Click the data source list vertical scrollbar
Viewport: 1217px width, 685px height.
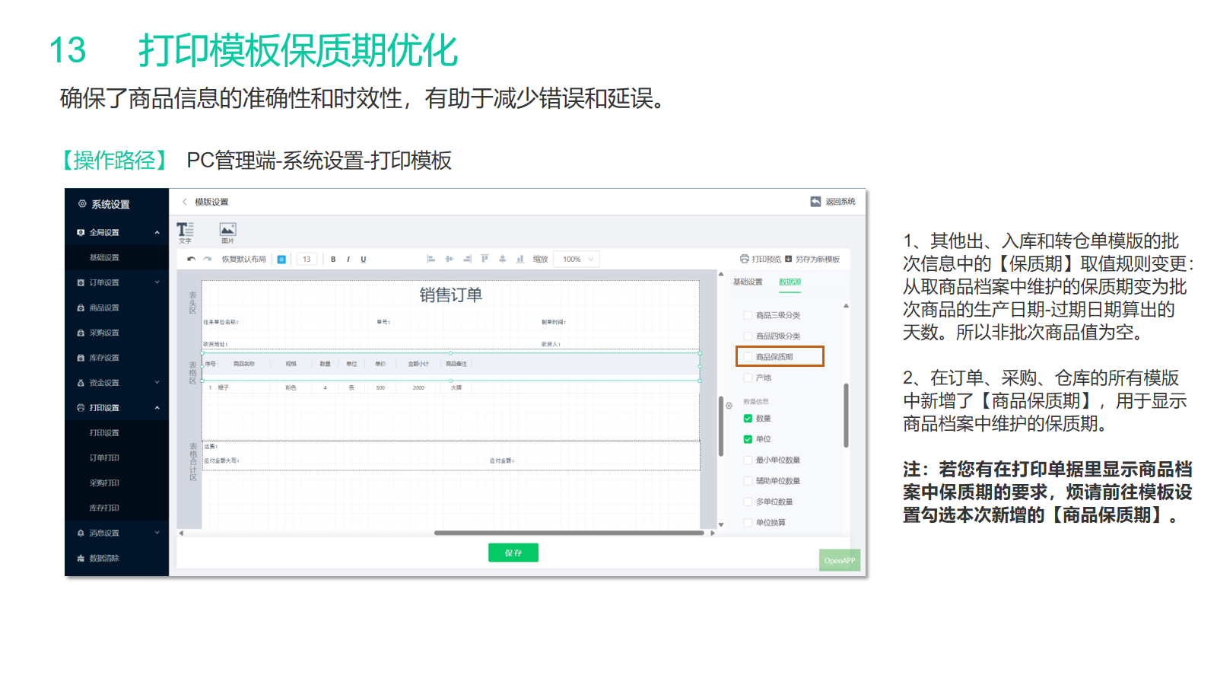pos(846,415)
